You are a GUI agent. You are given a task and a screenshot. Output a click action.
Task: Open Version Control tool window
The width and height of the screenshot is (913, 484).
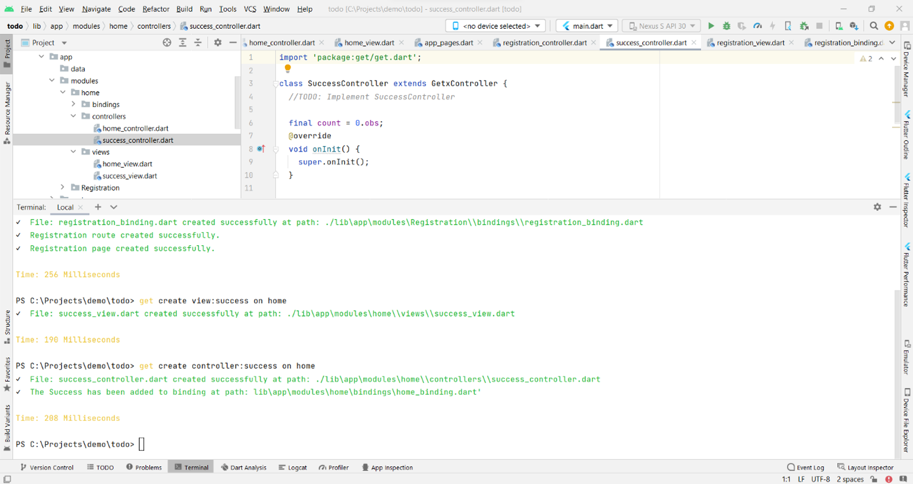click(47, 467)
